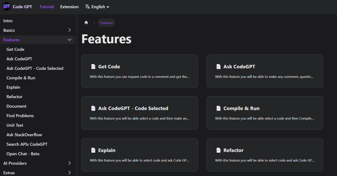This screenshot has width=337, height=176.
Task: Click the Code GPT logo icon
Action: (x=7, y=7)
